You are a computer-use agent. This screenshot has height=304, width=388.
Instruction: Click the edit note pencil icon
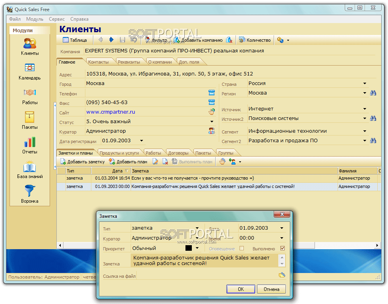click(x=155, y=162)
